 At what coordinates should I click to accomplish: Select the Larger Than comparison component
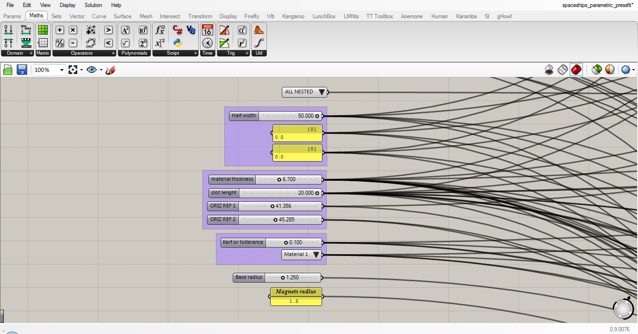tap(108, 30)
